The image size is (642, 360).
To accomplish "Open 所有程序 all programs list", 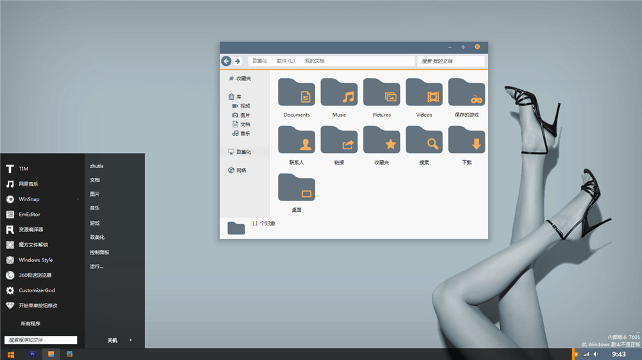I will pyautogui.click(x=31, y=323).
